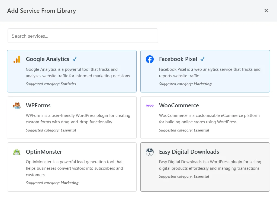Click the WPForms description text
This screenshot has width=277, height=199.
click(78, 119)
